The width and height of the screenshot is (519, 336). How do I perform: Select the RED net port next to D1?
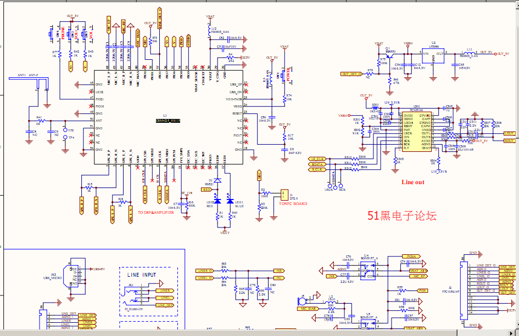pyautogui.click(x=206, y=190)
